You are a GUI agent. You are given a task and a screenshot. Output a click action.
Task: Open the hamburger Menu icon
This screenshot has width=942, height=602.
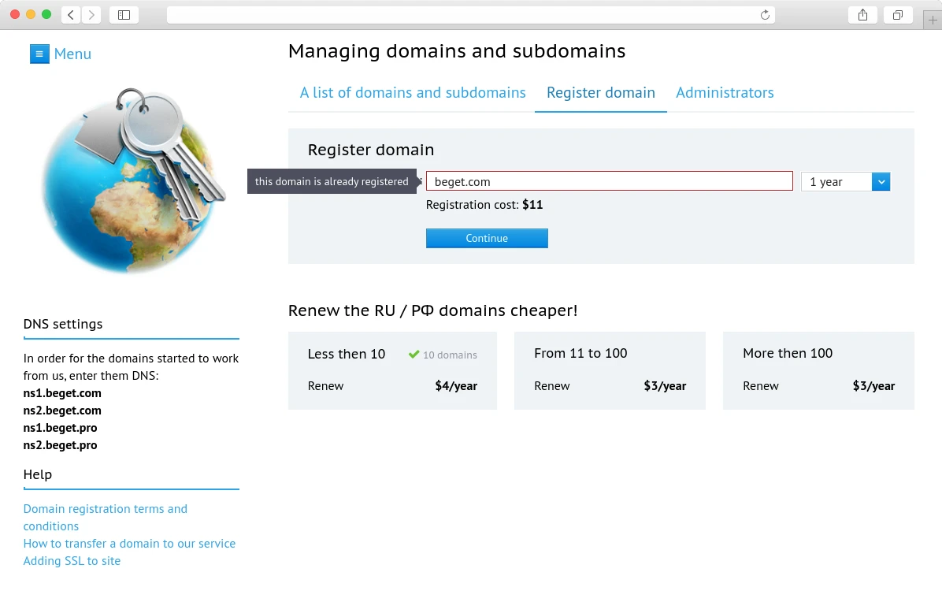(x=39, y=54)
